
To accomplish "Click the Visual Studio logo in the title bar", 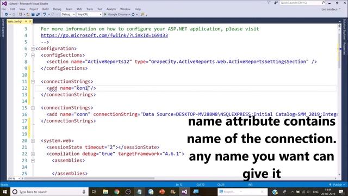I will tap(4, 4).
